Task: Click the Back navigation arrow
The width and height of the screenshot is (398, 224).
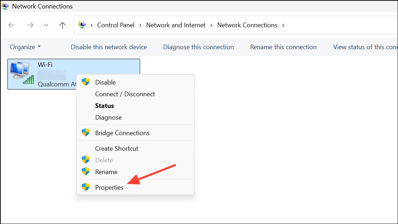Action: tap(12, 25)
